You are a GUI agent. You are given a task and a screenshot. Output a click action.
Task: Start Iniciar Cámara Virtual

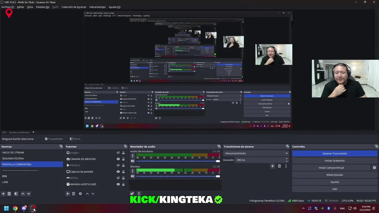pyautogui.click(x=331, y=168)
